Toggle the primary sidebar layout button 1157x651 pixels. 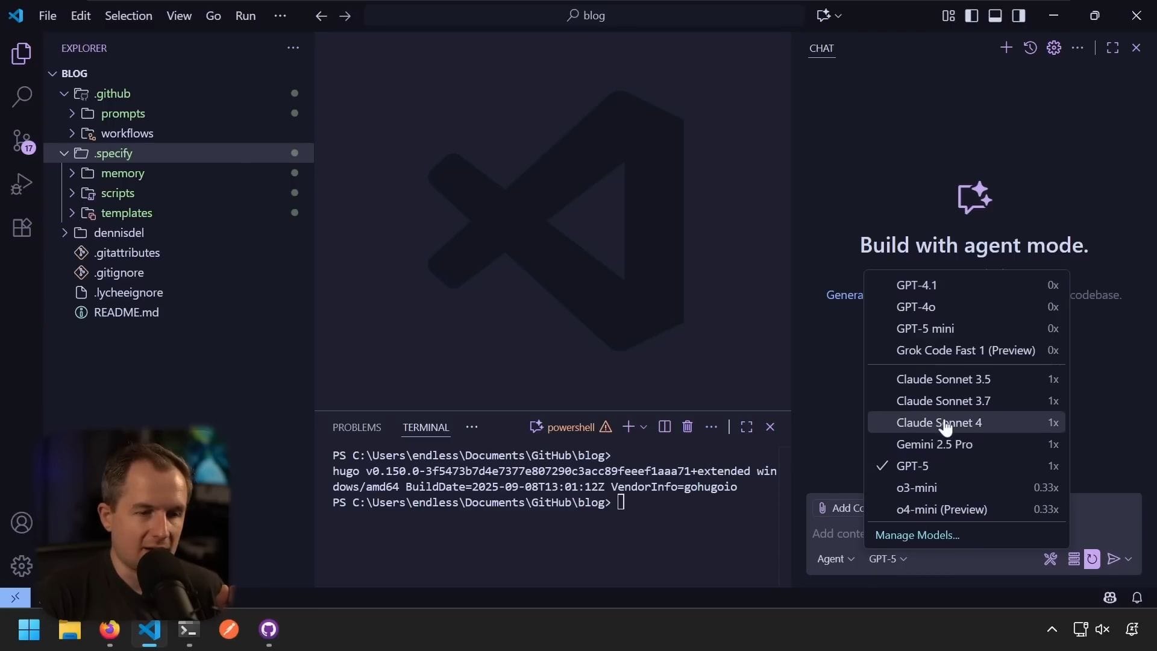pos(971,16)
